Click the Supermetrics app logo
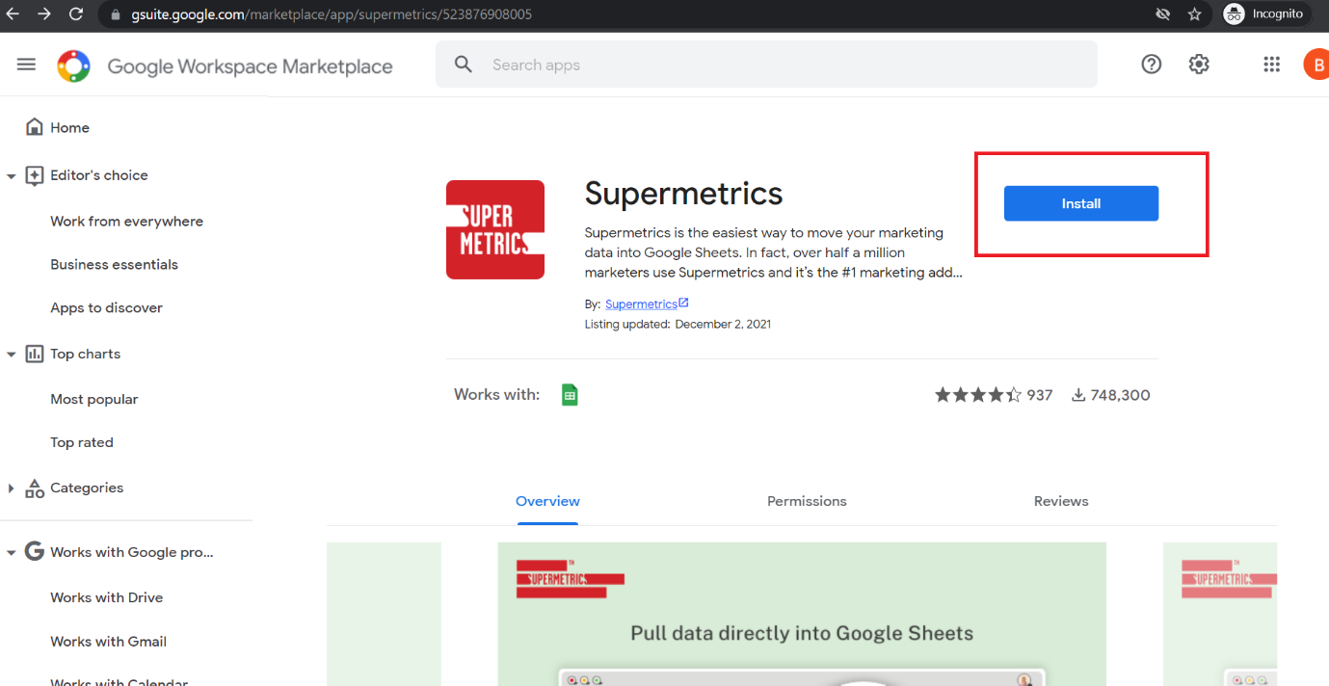Image resolution: width=1329 pixels, height=686 pixels. [495, 229]
